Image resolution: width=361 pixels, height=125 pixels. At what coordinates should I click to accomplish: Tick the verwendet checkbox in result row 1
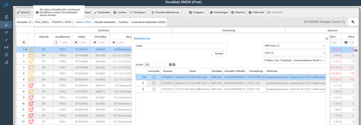point(154,77)
